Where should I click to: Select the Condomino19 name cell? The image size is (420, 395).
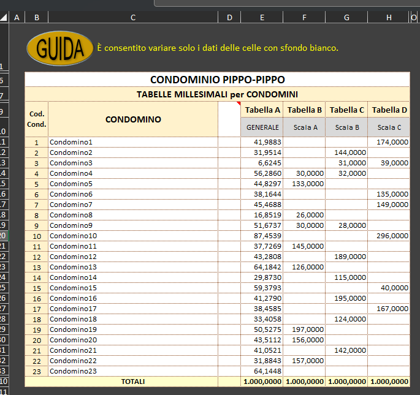coord(133,329)
